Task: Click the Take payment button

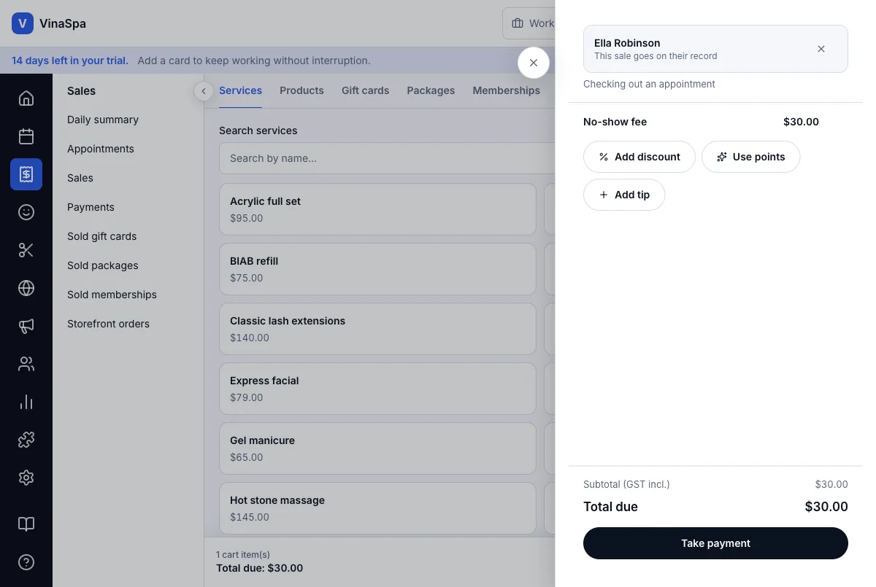Action: pyautogui.click(x=715, y=543)
